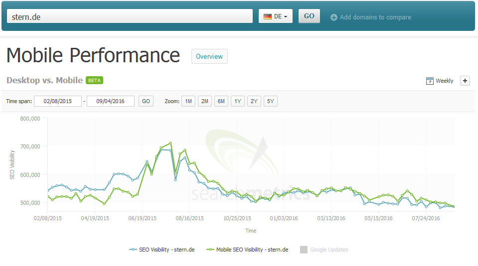The height and width of the screenshot is (266, 478).
Task: Click the 07/24/2016 x-axis label
Action: [426, 218]
